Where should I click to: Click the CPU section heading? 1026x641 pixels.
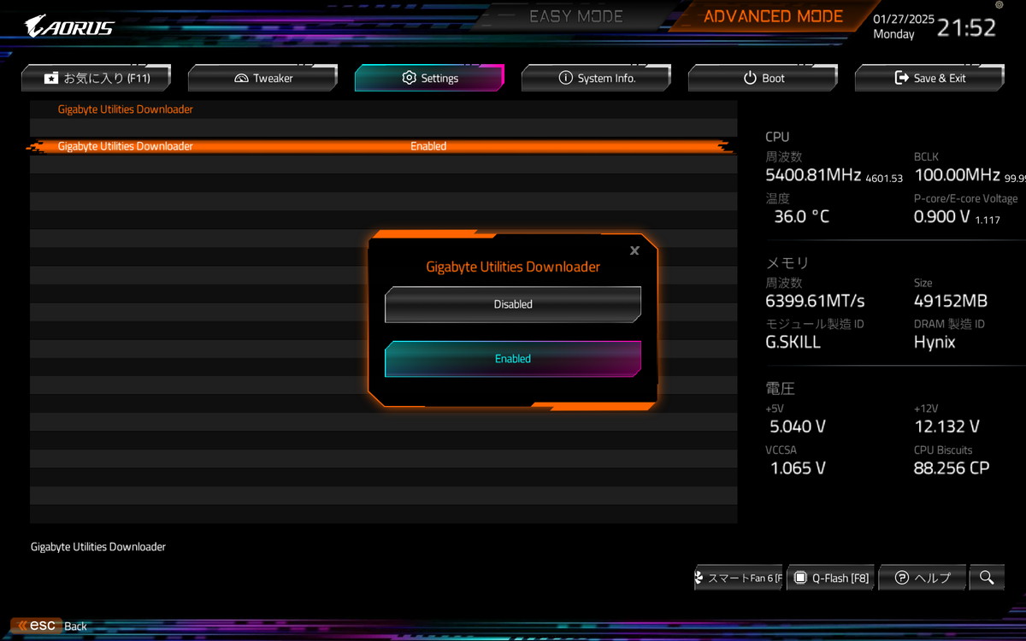coord(777,137)
